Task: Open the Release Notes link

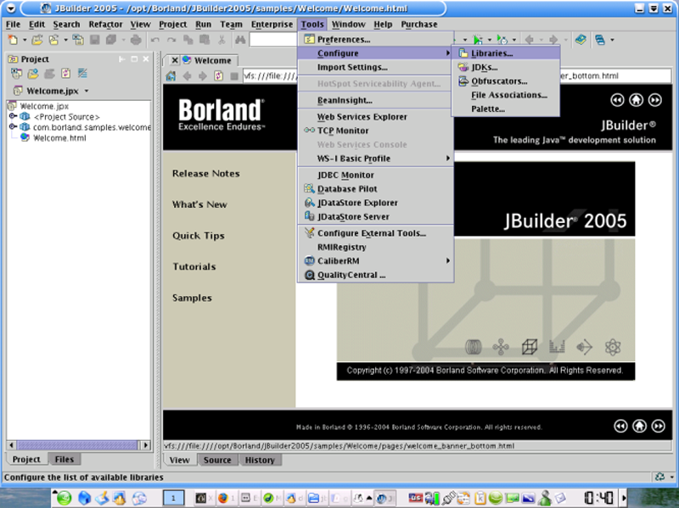Action: [205, 174]
